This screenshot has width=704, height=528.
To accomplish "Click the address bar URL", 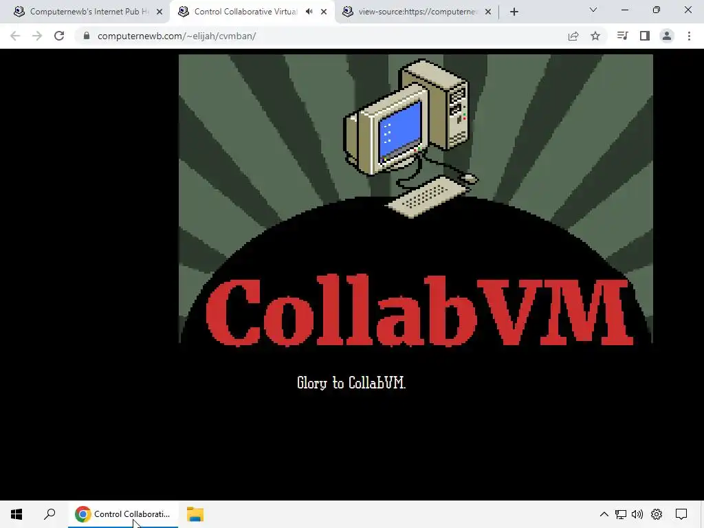I will pyautogui.click(x=177, y=36).
